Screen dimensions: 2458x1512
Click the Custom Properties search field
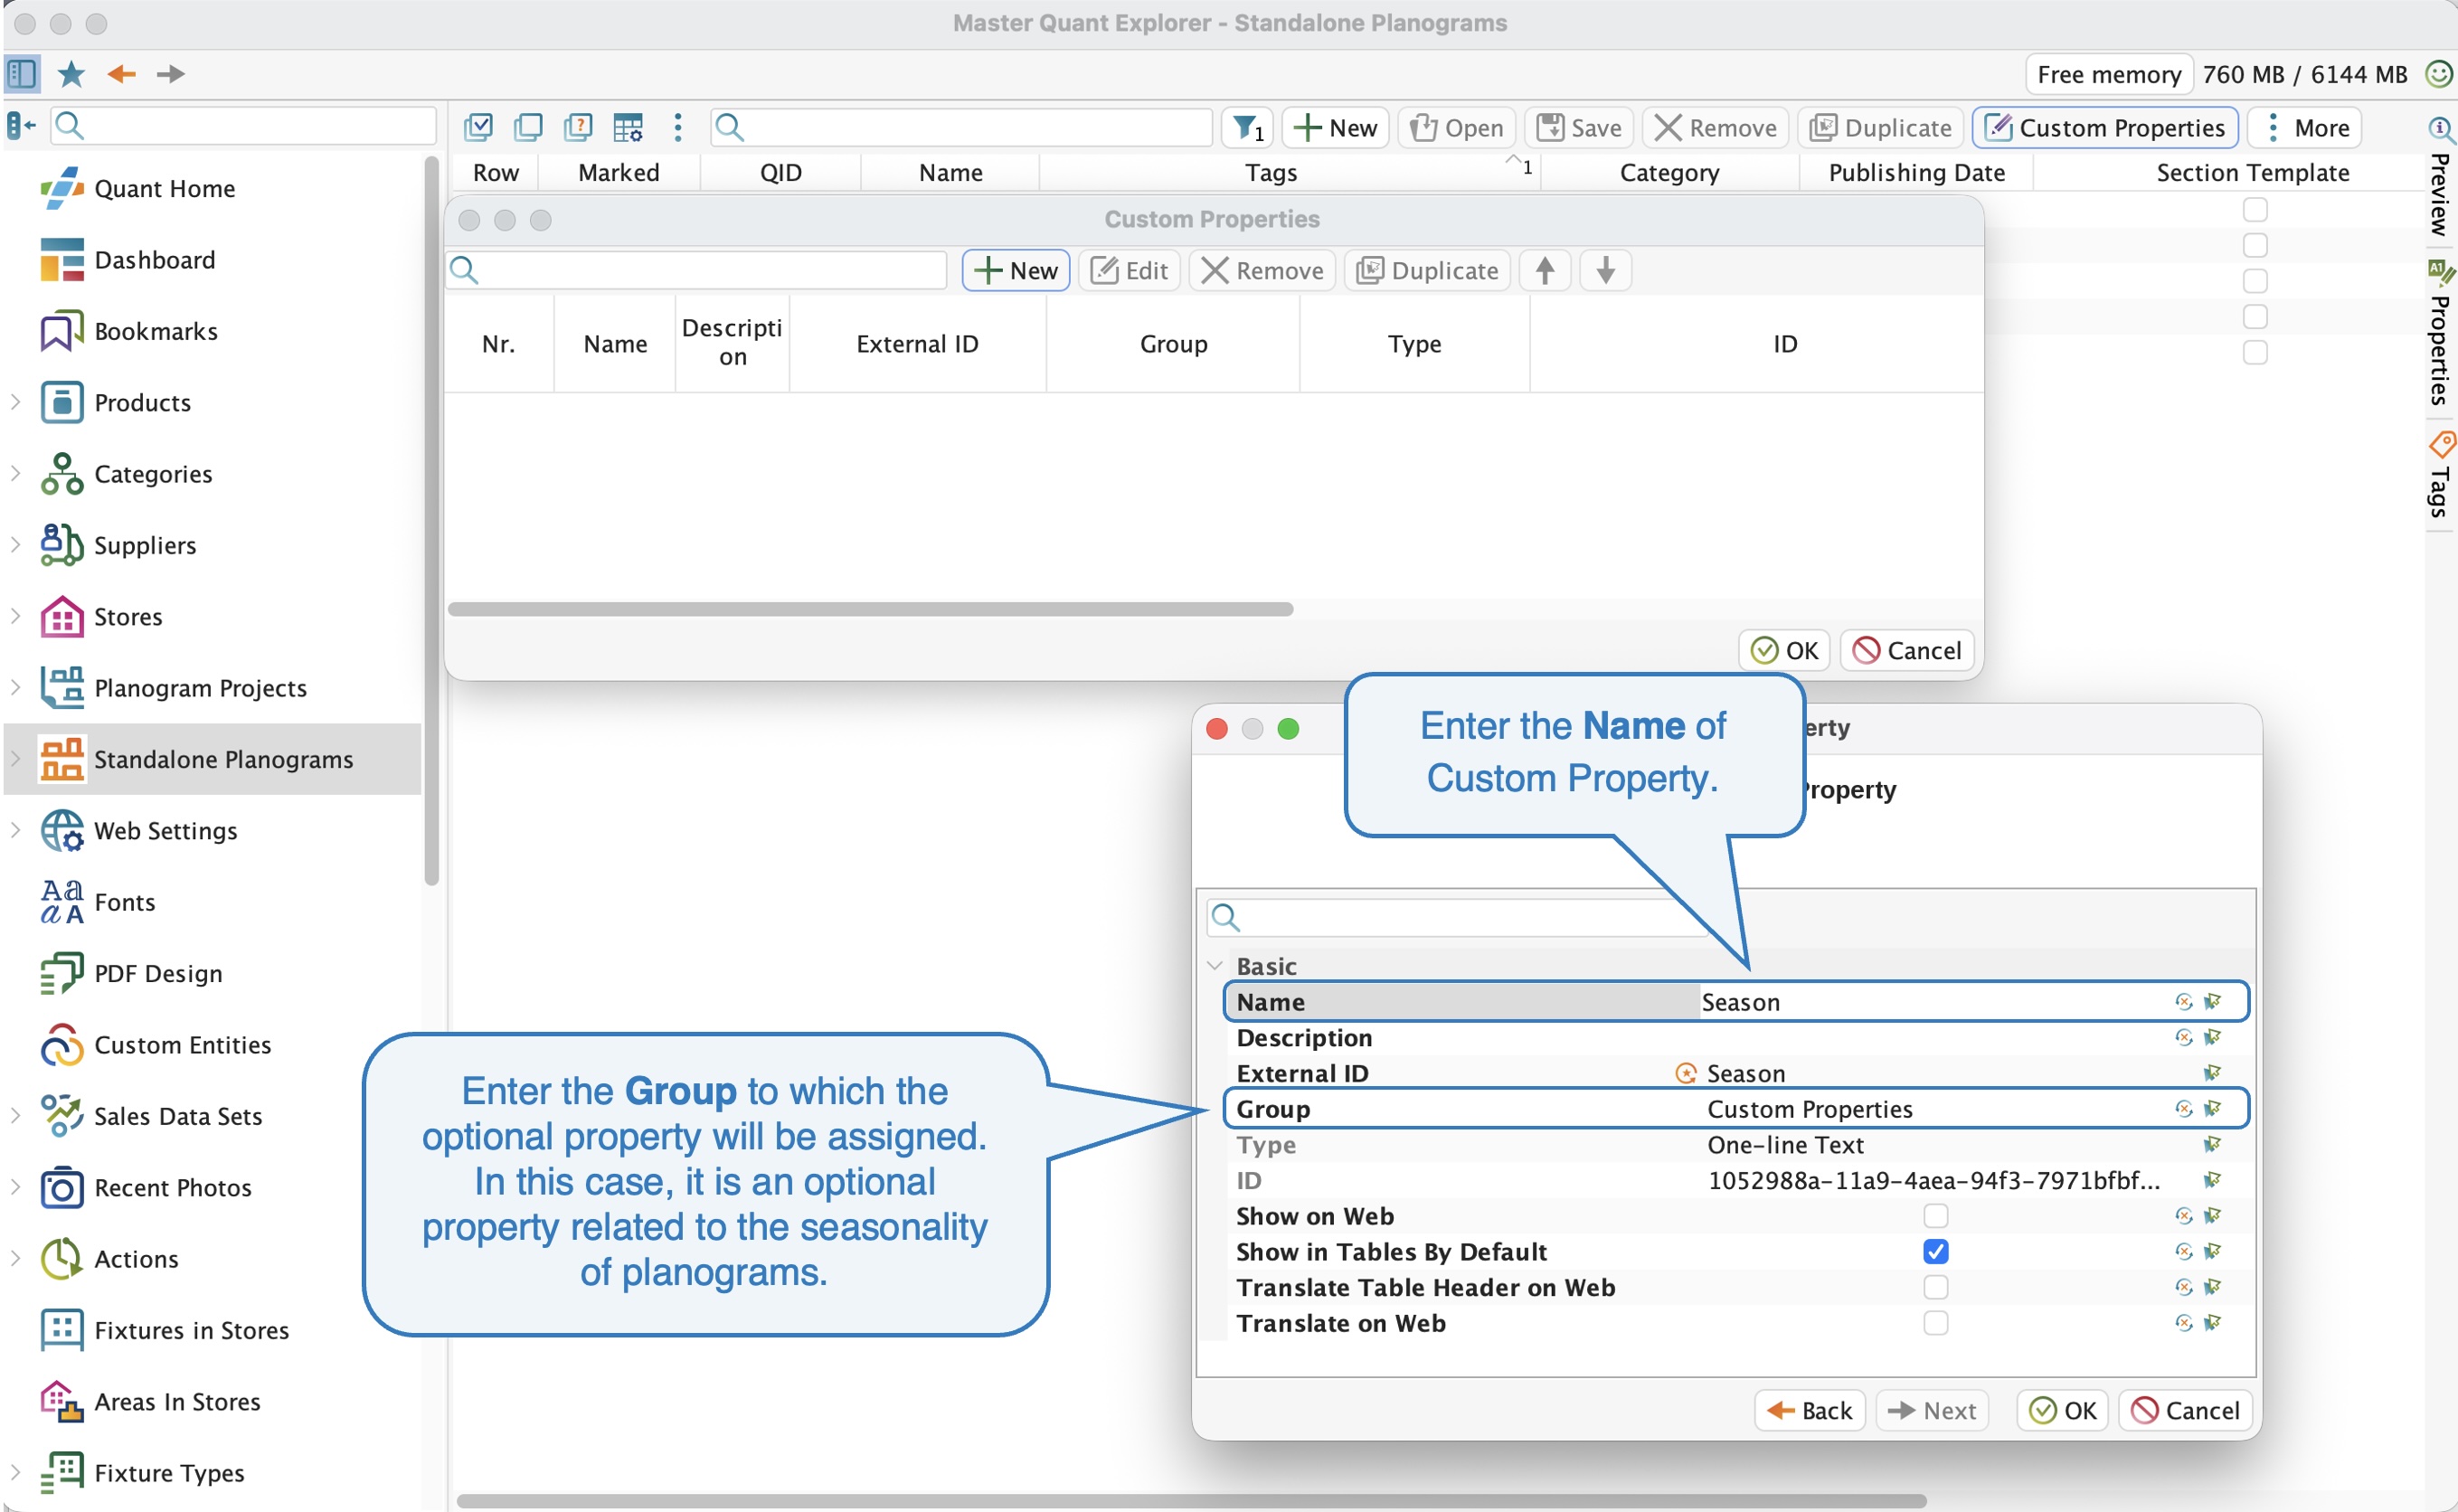coord(697,270)
